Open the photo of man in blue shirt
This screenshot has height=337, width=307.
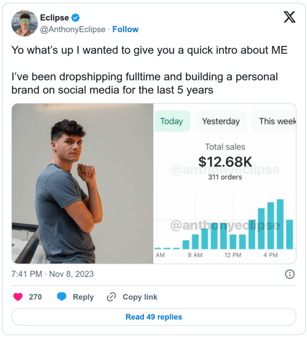82,184
